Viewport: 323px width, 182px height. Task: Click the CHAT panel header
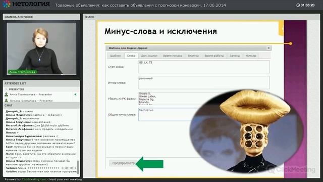[x=41, y=106]
